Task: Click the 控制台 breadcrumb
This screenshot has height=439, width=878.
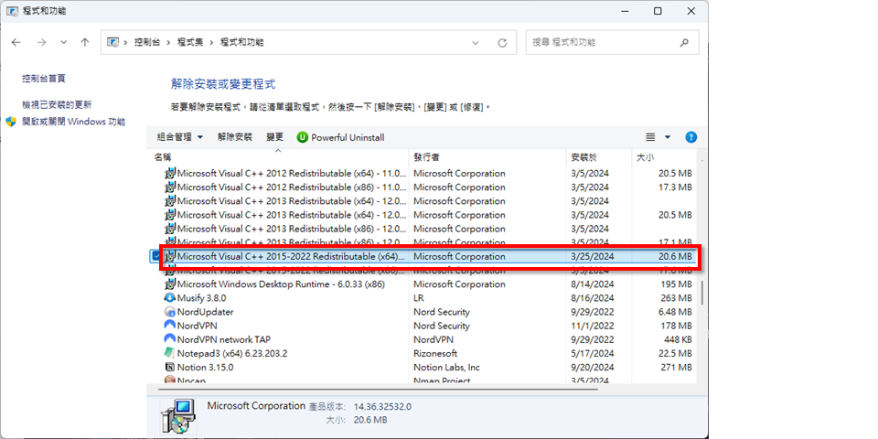Action: point(146,43)
